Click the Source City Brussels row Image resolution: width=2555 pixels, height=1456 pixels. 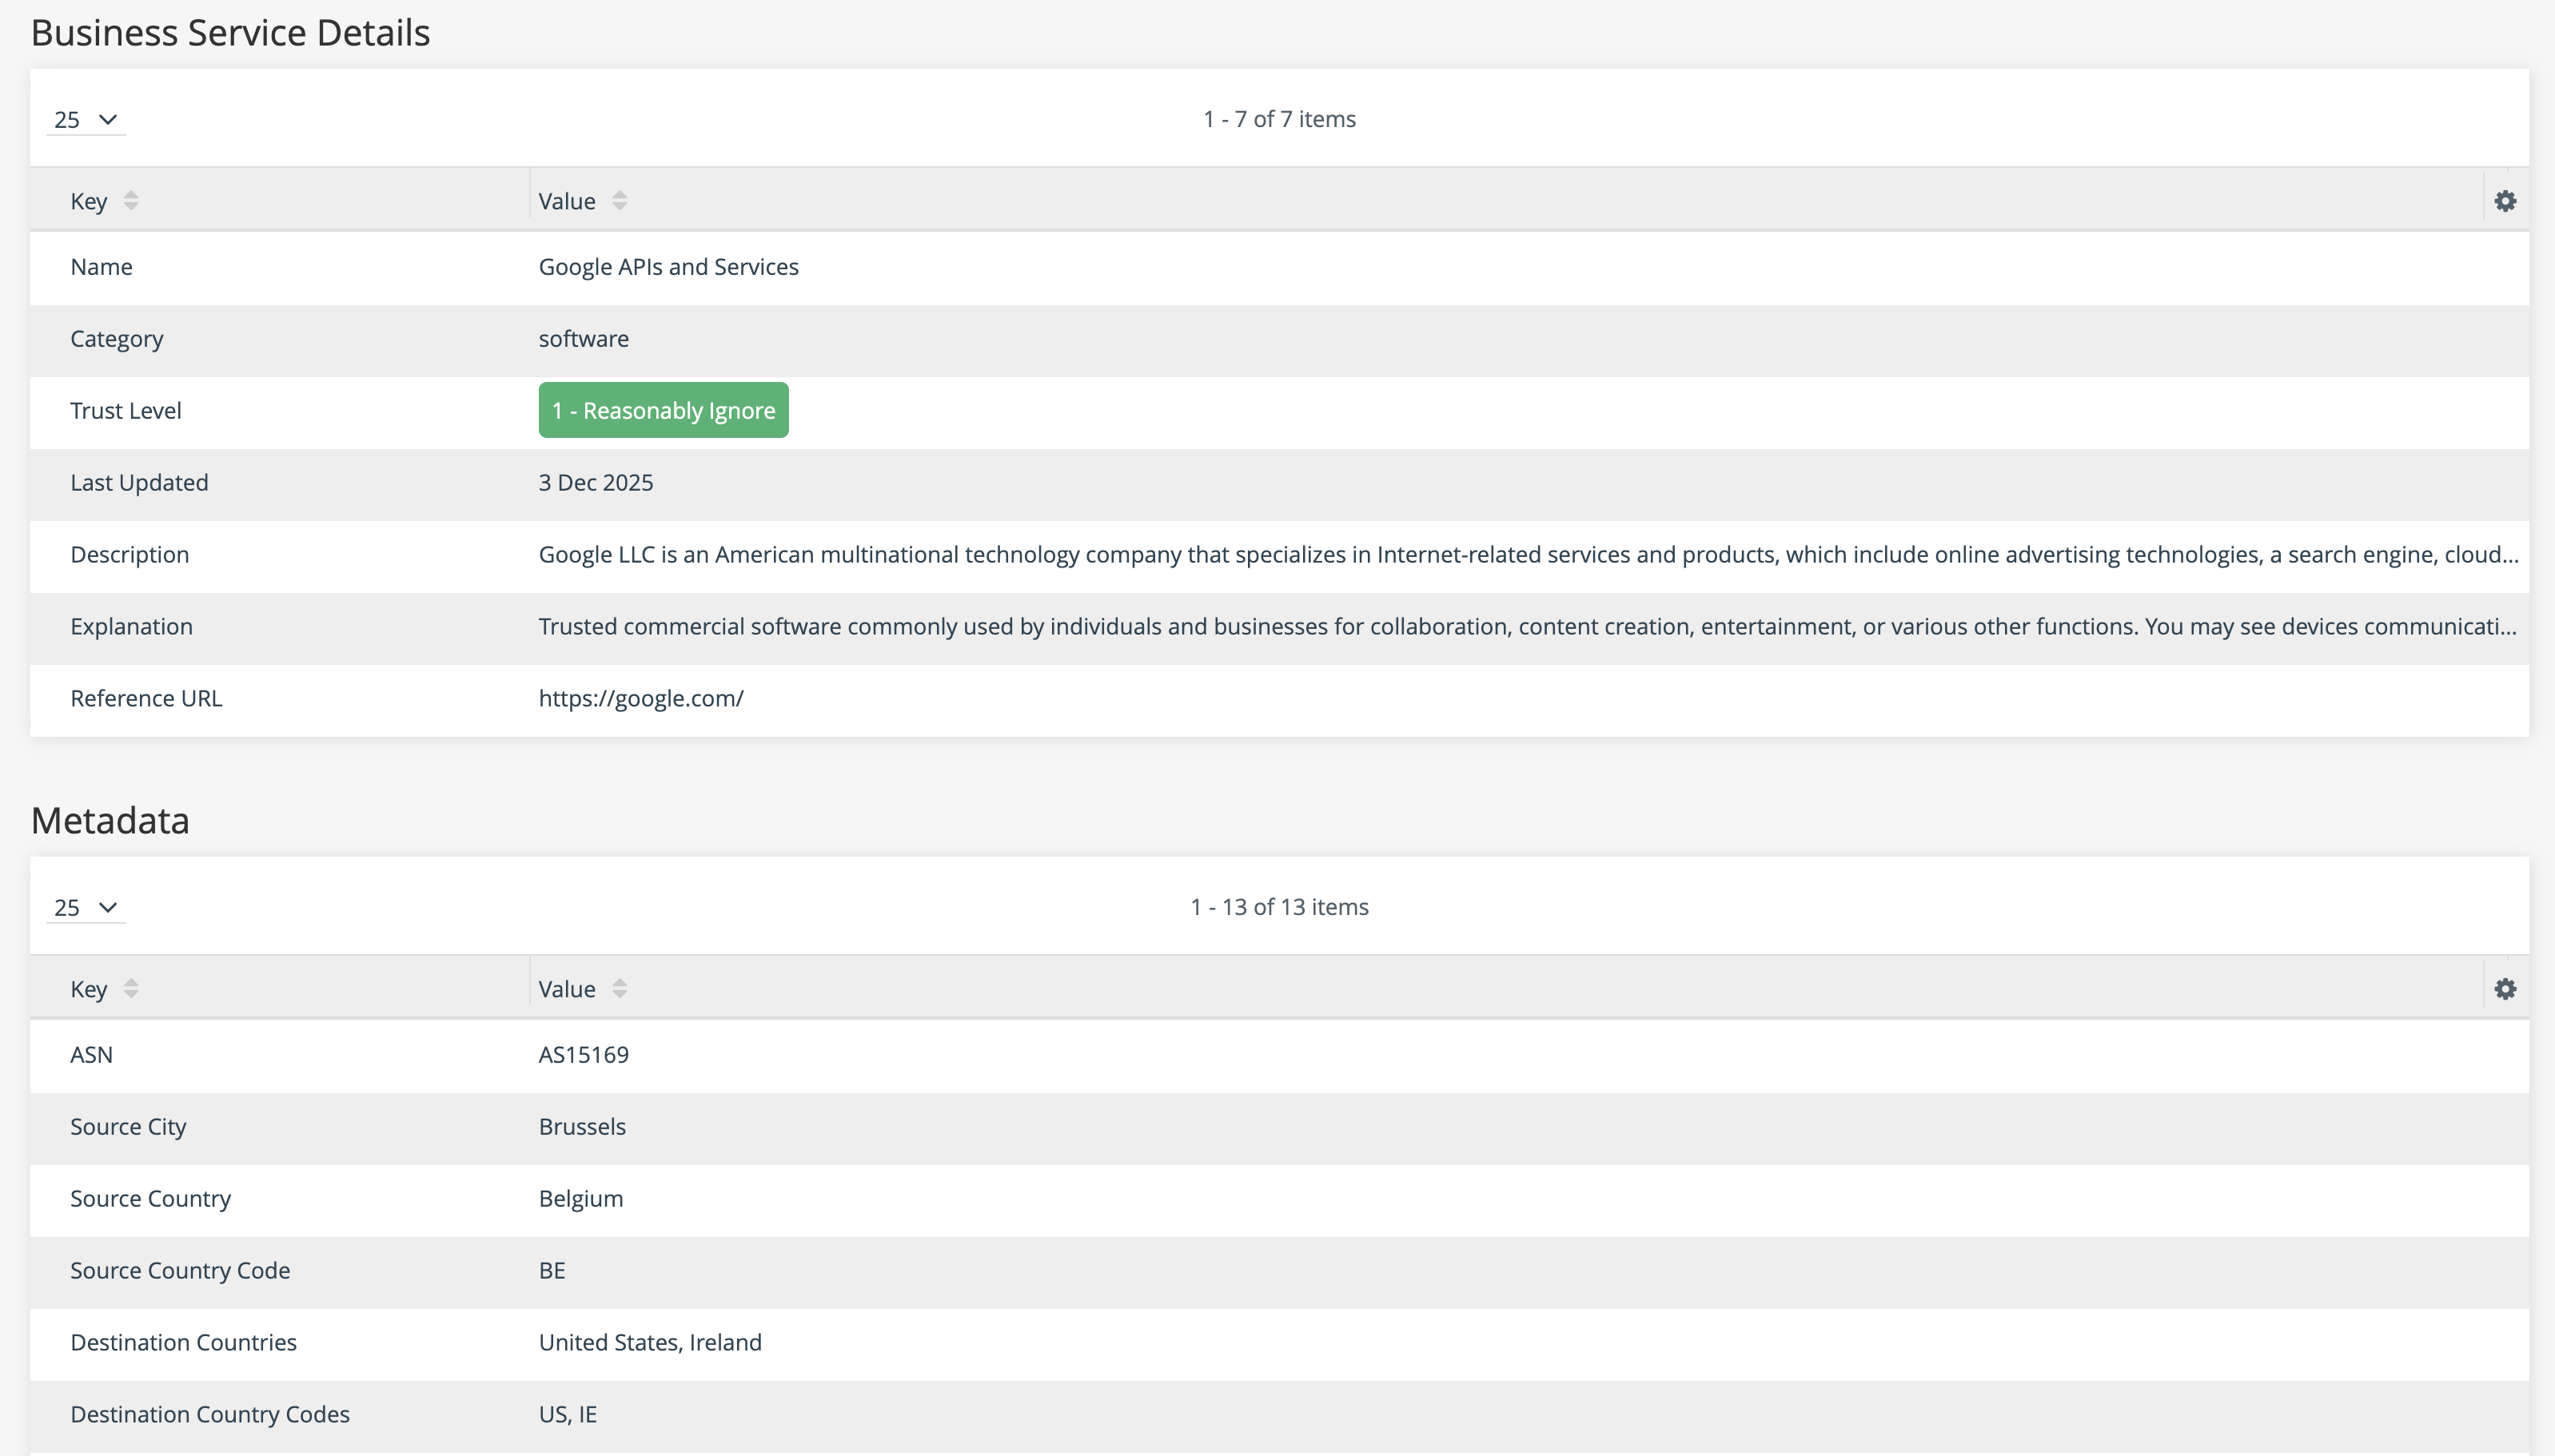pyautogui.click(x=582, y=1127)
